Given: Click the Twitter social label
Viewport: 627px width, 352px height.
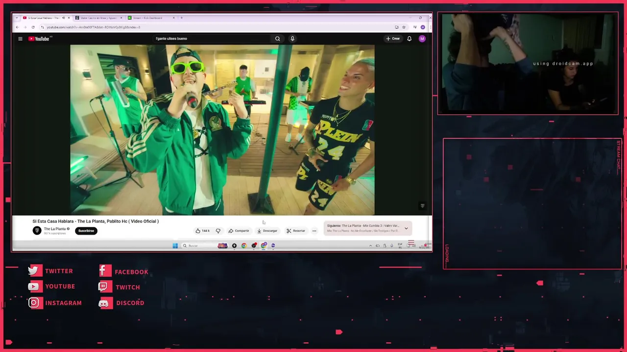Looking at the screenshot, I should click(x=59, y=271).
